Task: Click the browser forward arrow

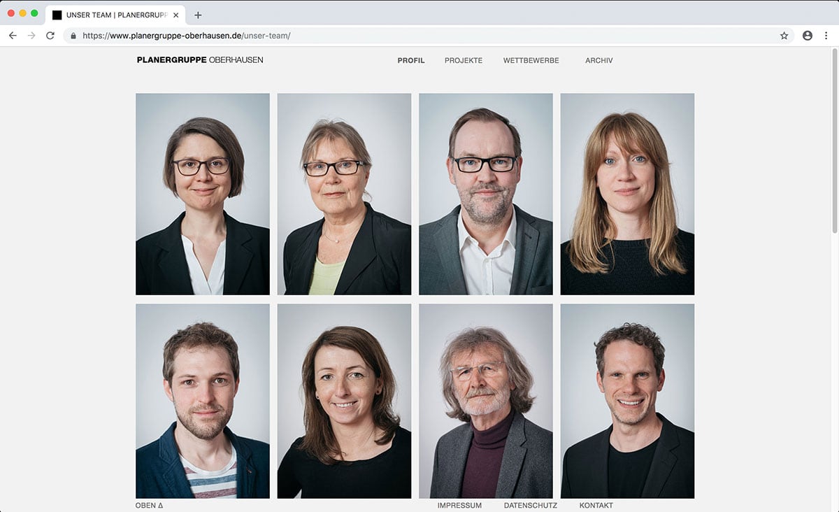Action: tap(31, 36)
